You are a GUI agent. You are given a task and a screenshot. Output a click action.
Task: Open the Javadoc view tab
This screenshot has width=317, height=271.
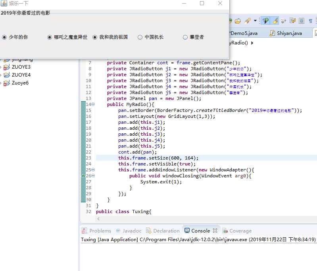(129, 231)
